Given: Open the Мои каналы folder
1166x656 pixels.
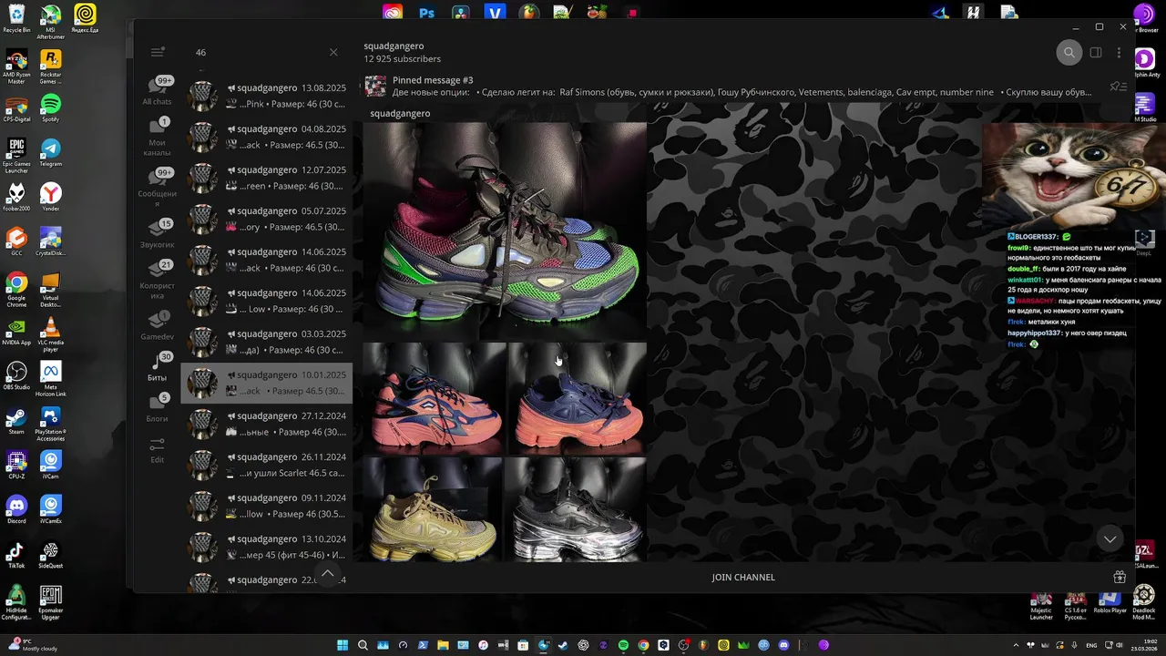Looking at the screenshot, I should (157, 137).
